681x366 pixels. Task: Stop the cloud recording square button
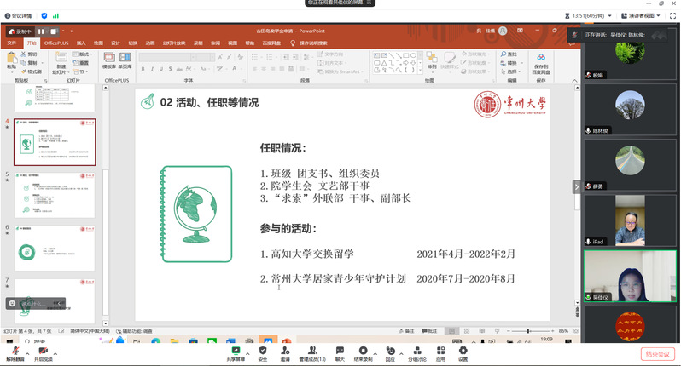click(x=53, y=31)
